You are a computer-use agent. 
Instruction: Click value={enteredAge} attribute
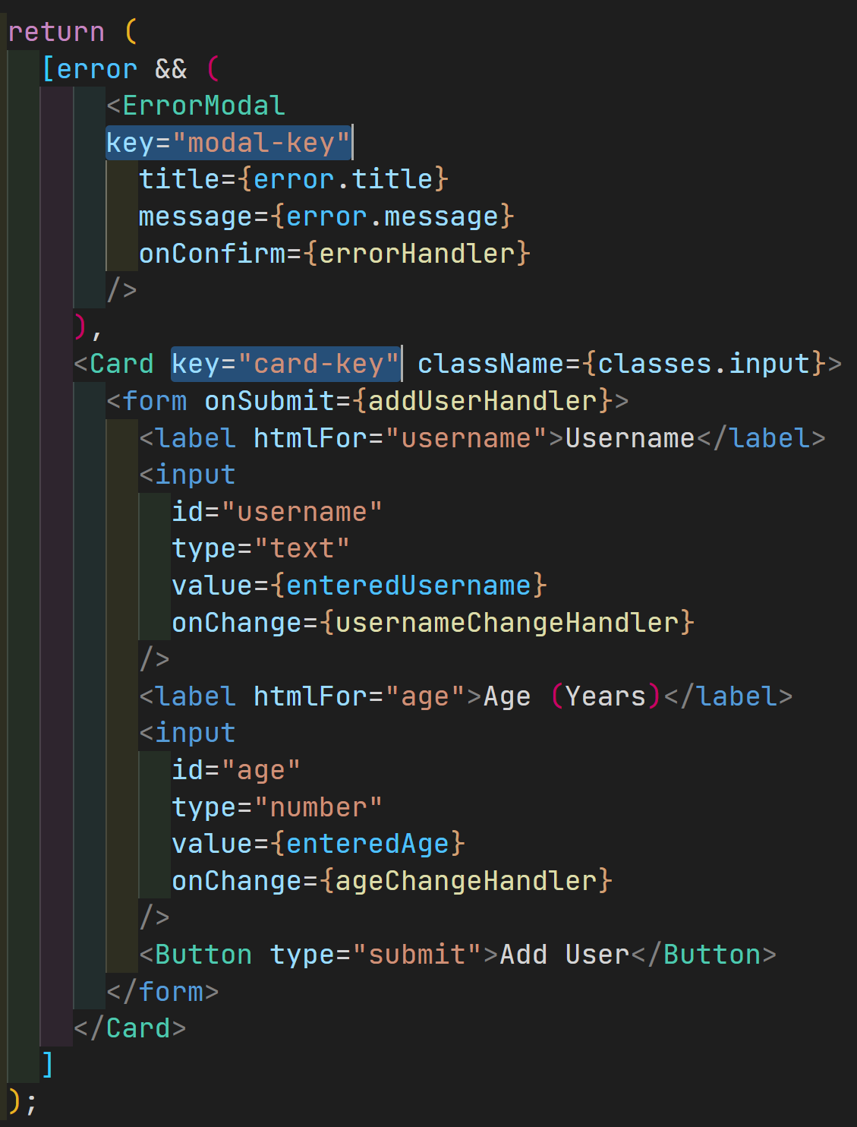318,844
